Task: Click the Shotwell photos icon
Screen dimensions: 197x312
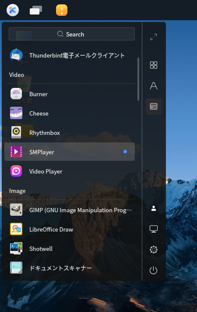Action: point(16,248)
